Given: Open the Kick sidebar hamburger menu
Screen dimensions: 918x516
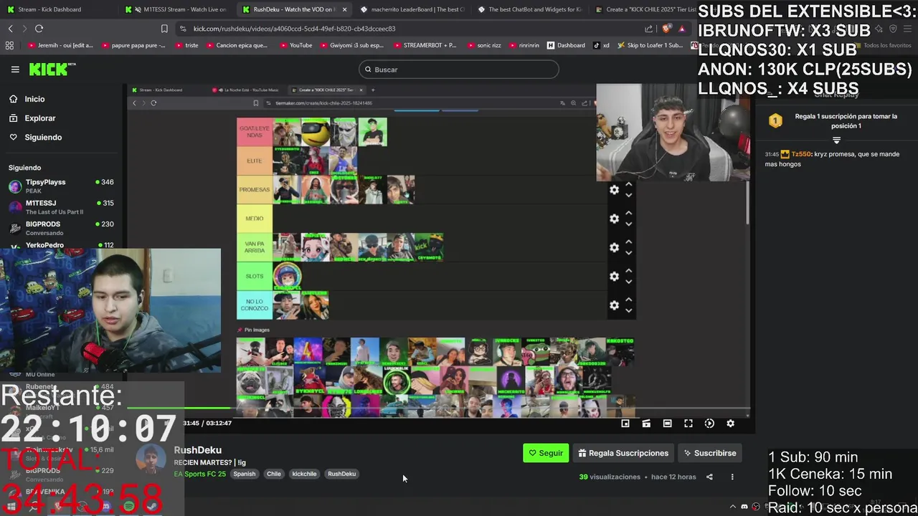Looking at the screenshot, I should pyautogui.click(x=15, y=70).
